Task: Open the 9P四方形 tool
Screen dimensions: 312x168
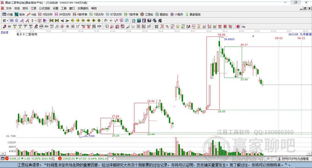Action: tap(63, 15)
